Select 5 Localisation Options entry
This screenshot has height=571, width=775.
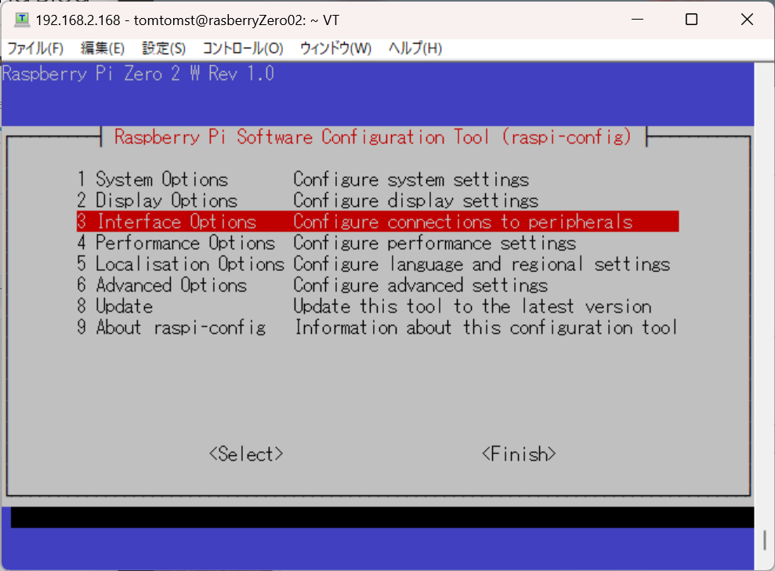378,264
